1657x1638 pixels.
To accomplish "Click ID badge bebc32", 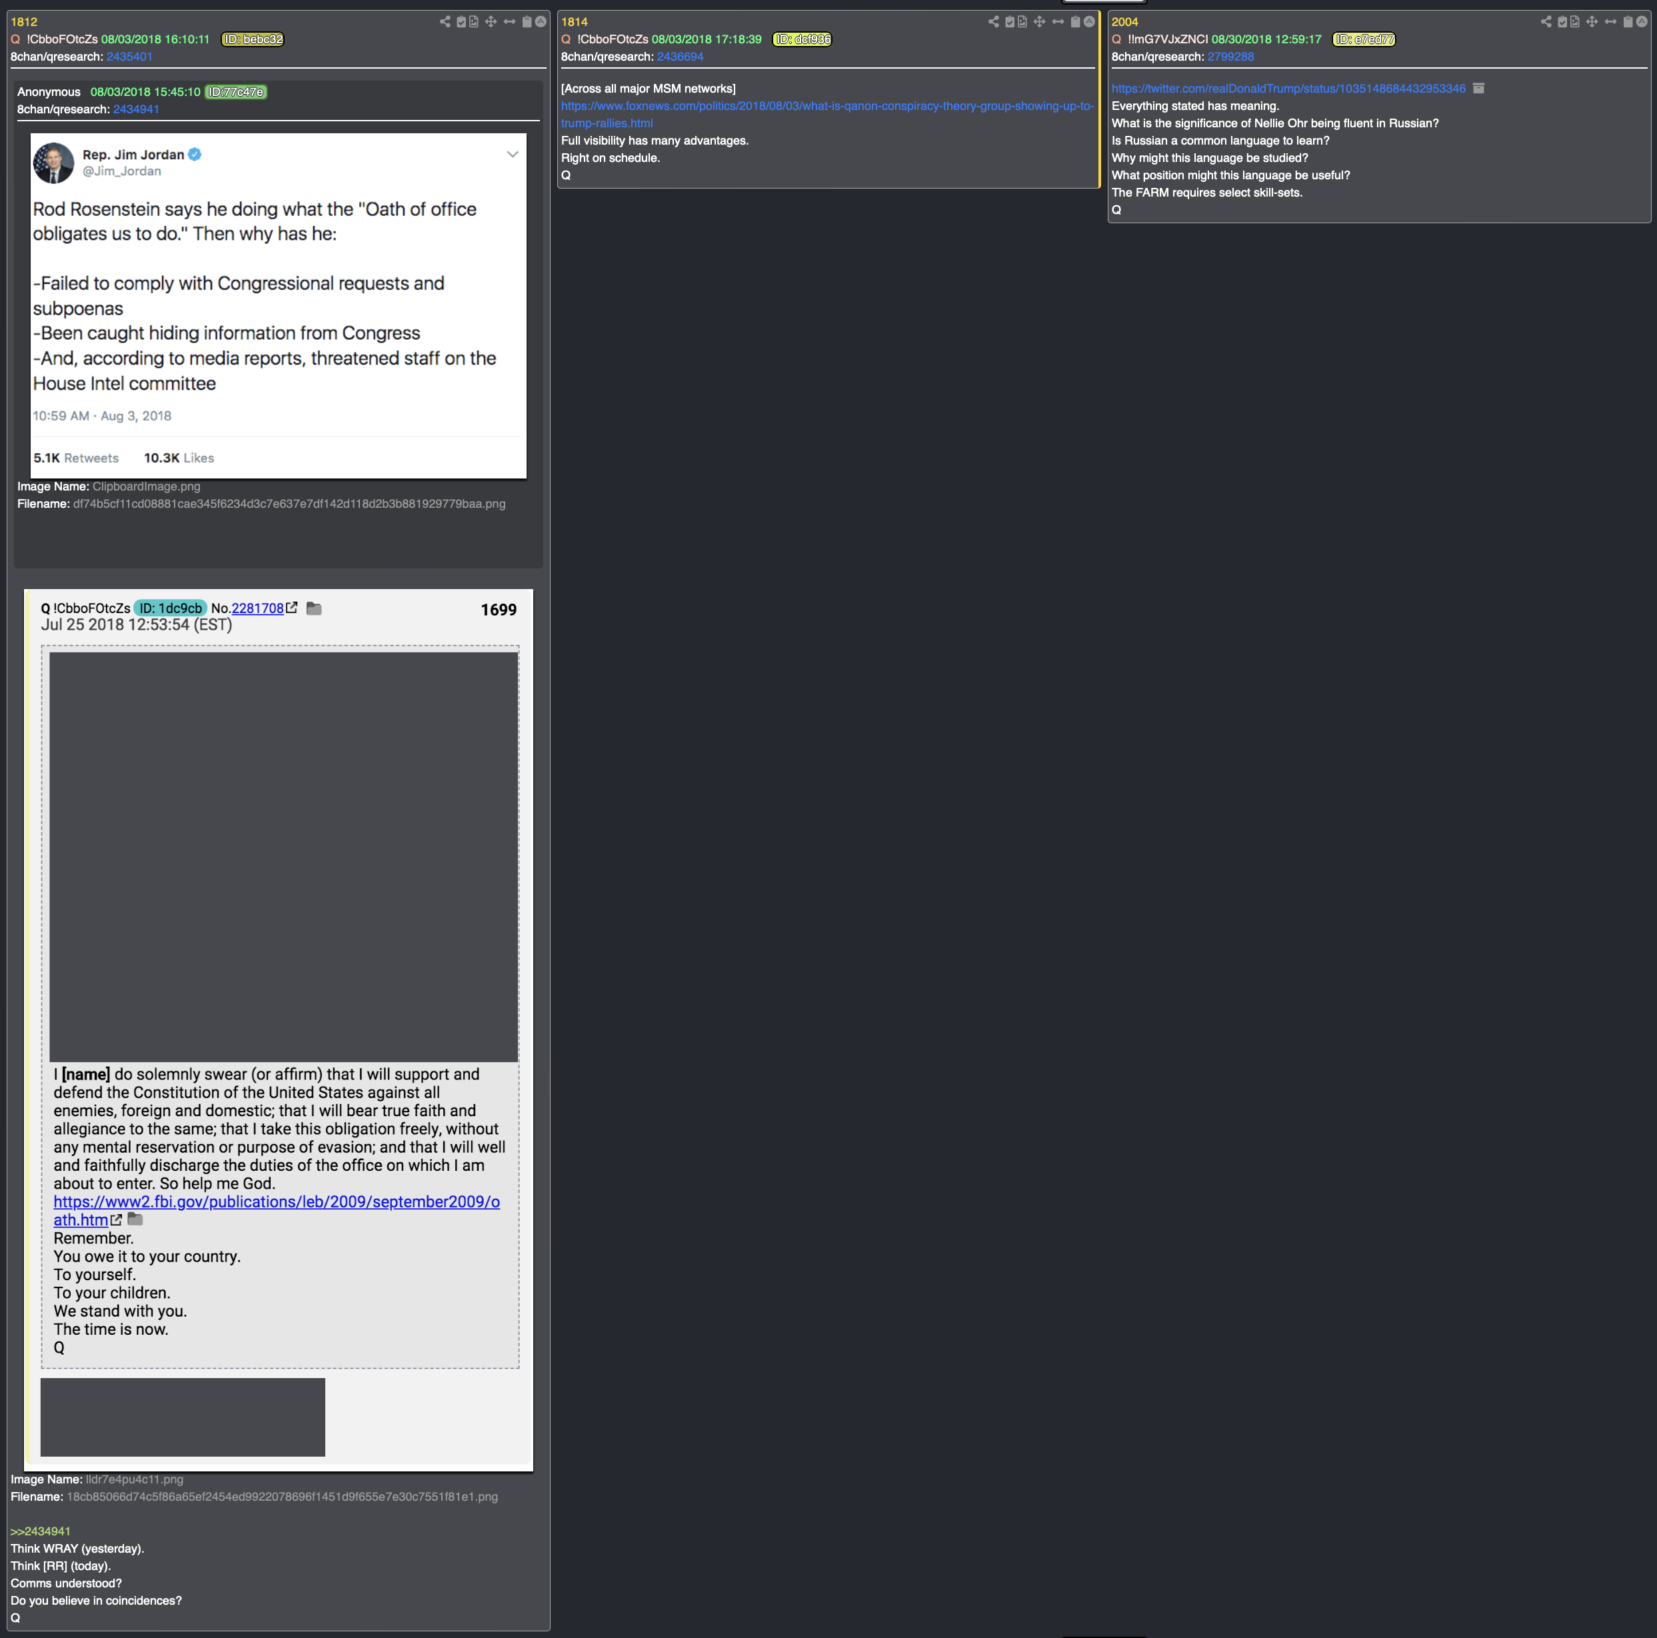I will click(x=253, y=39).
